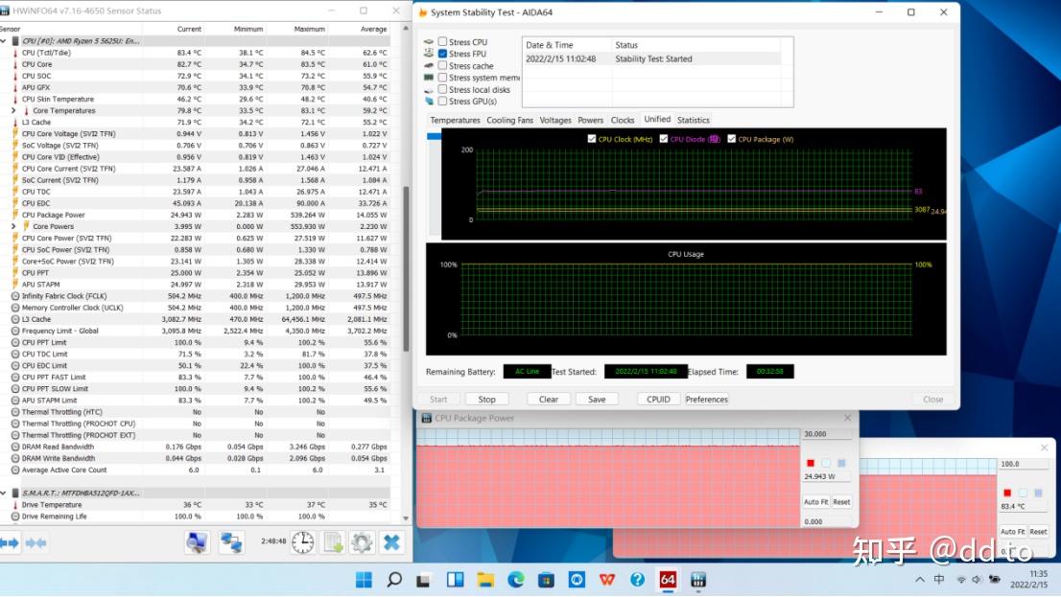1061x597 pixels.
Task: Click red graph color icon in CPU Package Power window
Action: click(x=810, y=463)
